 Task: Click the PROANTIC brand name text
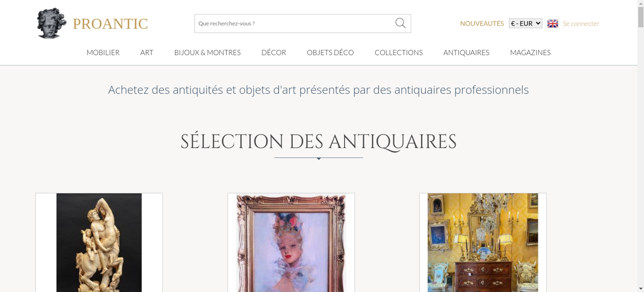click(110, 24)
